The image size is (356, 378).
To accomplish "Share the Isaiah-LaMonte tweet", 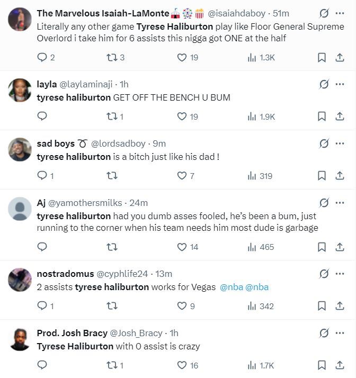I will pyautogui.click(x=340, y=57).
